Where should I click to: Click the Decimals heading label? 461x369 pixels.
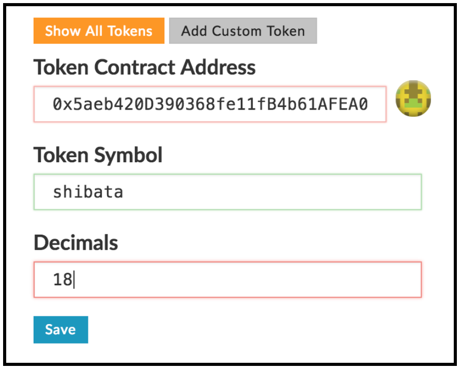pos(76,242)
